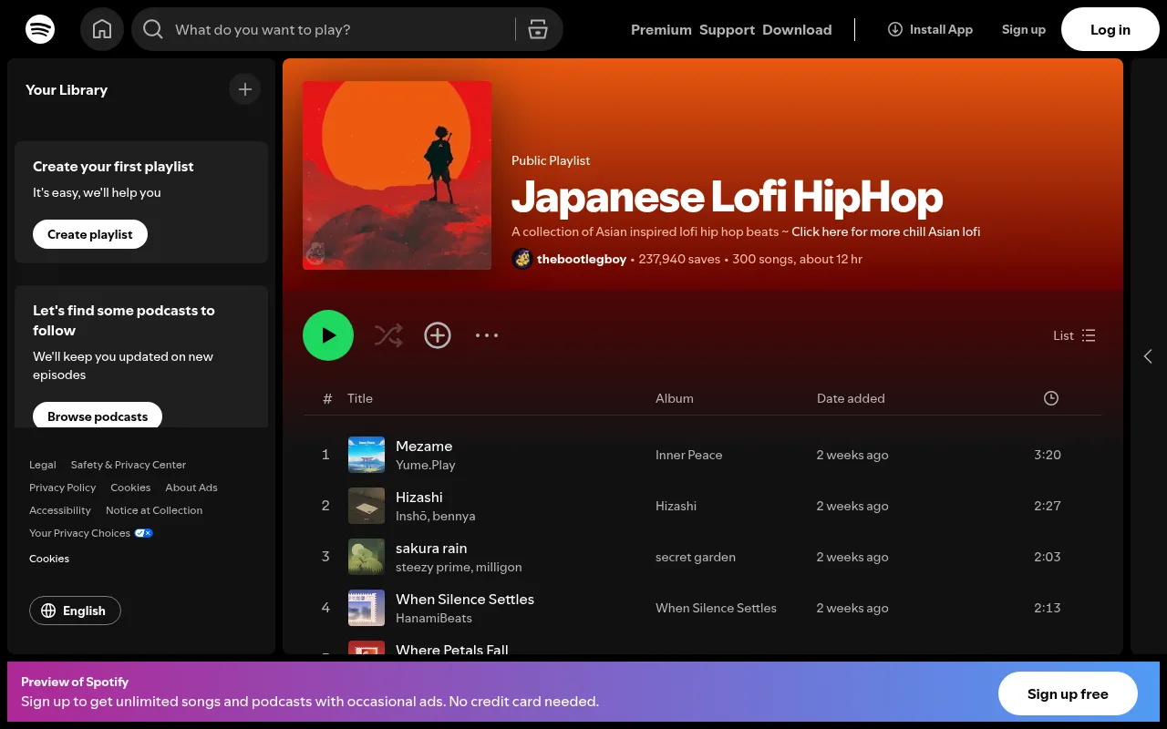
Task: Click the search magnifier icon
Action: click(153, 29)
